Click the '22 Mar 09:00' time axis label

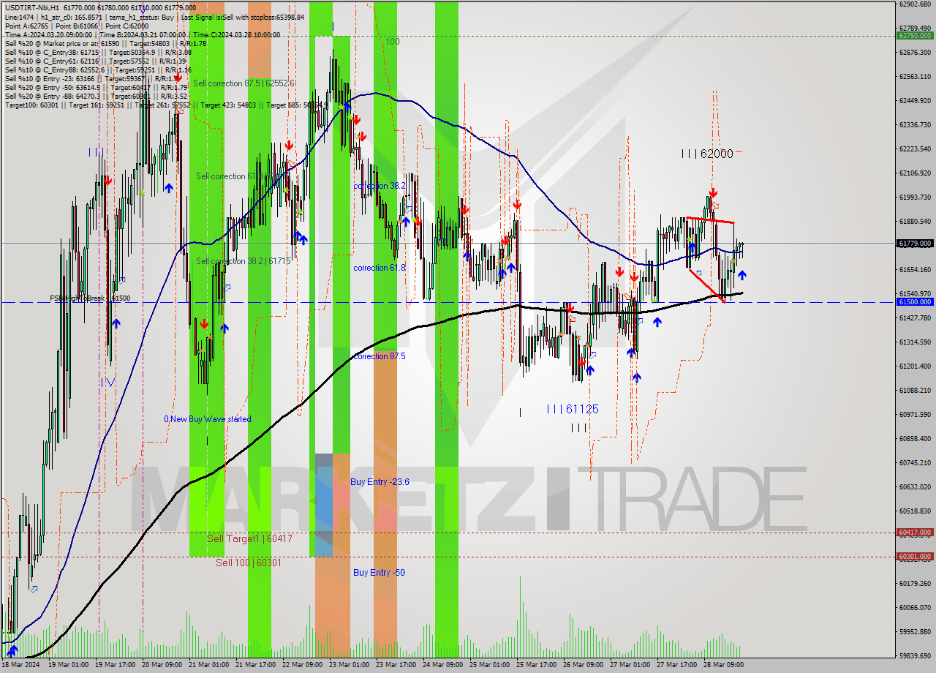click(x=302, y=666)
